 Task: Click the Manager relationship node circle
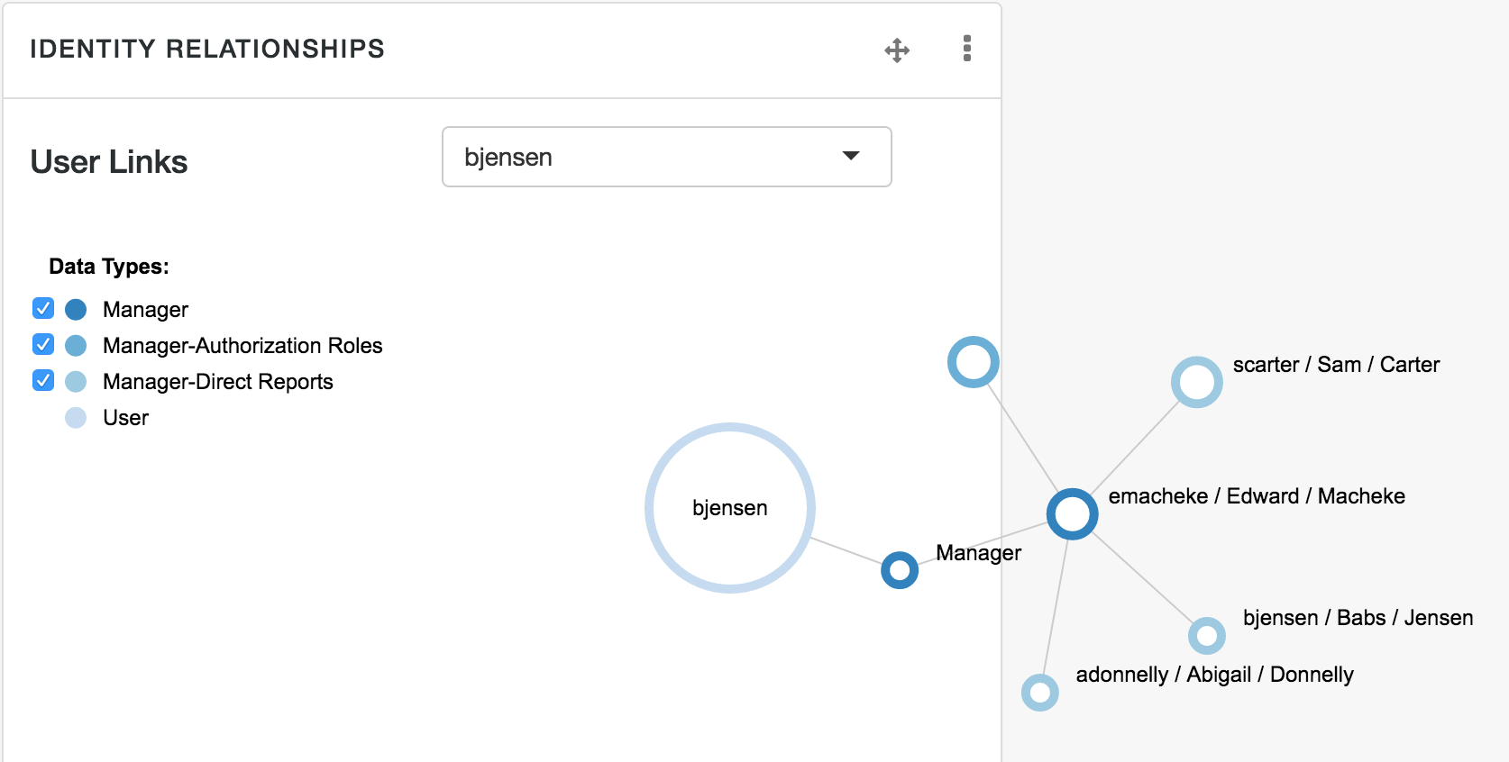click(900, 570)
